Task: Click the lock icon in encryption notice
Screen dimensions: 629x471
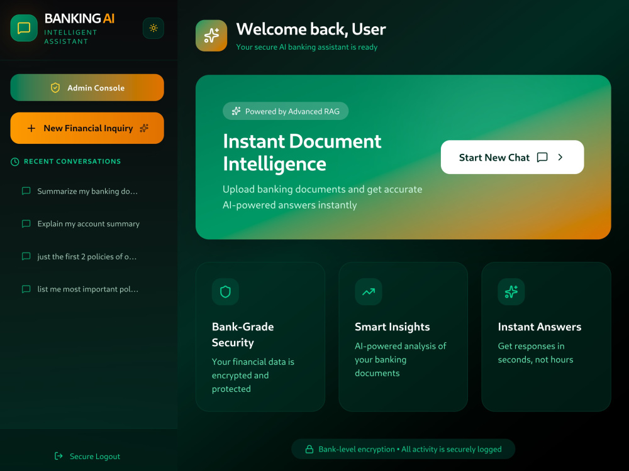Action: (x=309, y=450)
